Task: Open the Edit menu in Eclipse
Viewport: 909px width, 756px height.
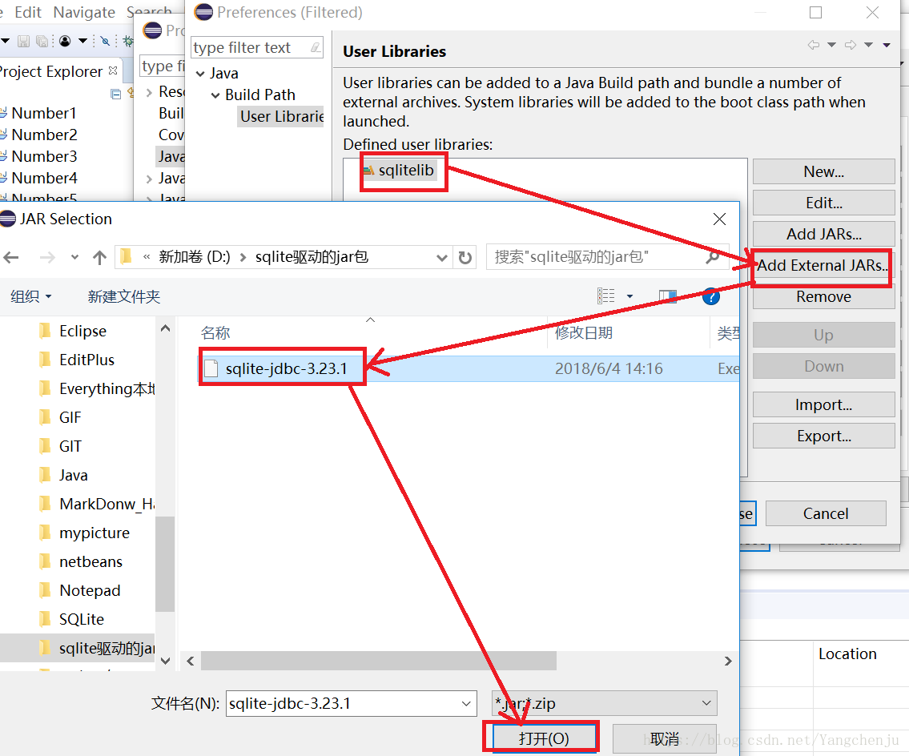Action: pos(28,12)
